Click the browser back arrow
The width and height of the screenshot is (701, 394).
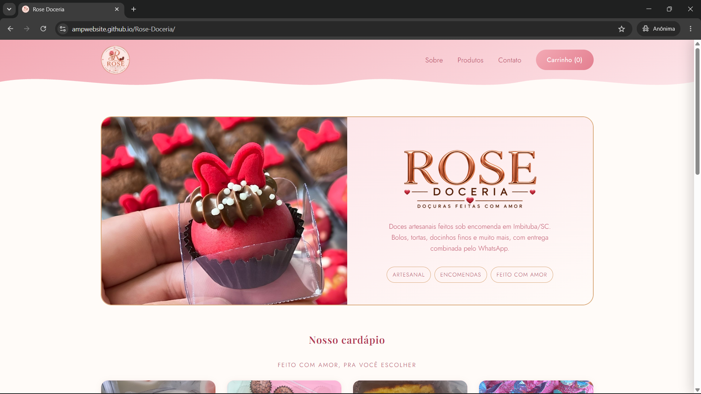tap(10, 29)
